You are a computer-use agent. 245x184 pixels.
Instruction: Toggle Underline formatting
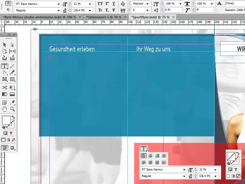[114, 4]
